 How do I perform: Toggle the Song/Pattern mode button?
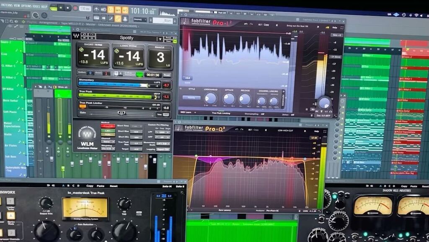[x=54, y=8]
